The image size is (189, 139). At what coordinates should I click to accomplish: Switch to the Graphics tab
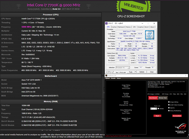(x=141, y=27)
